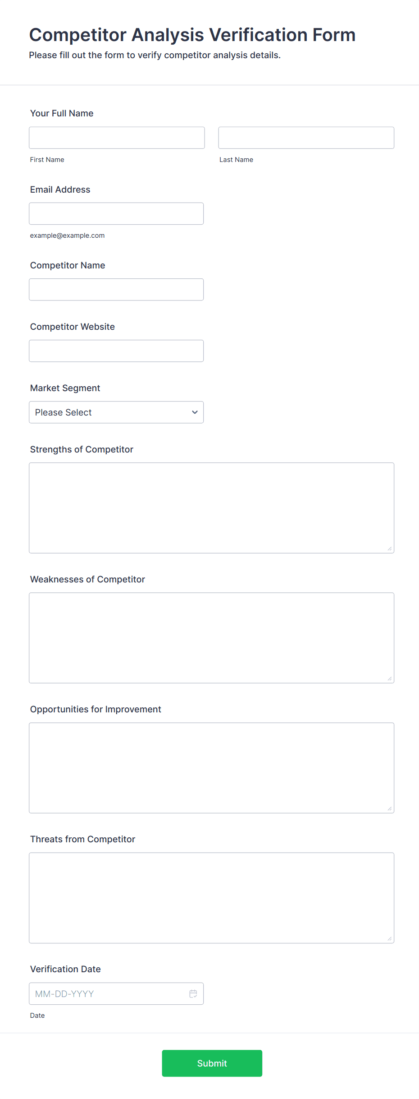The width and height of the screenshot is (419, 1099).
Task: Focus the First Name field
Action: click(117, 138)
